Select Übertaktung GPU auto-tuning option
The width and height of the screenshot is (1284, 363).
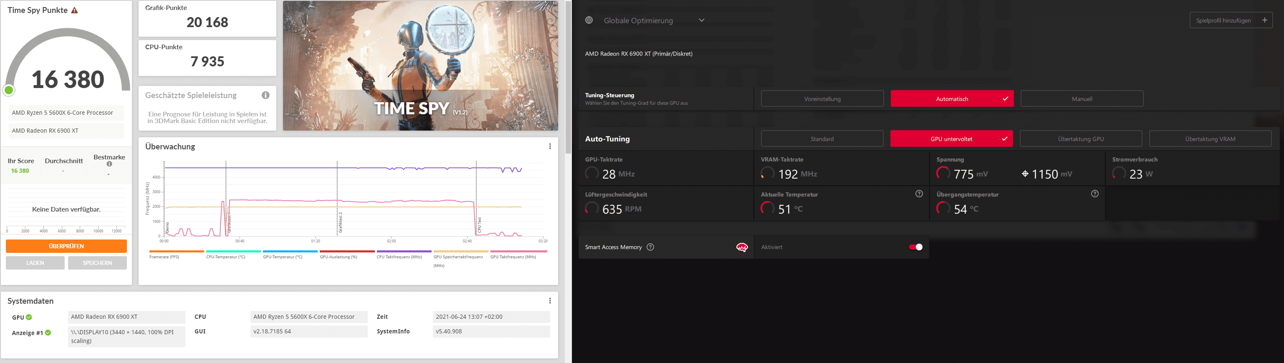tap(1081, 139)
